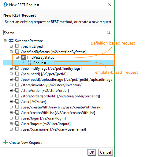Click the resource icon for /pet/{petId} [/v2/pet/{petId}]
This screenshot has width=145, height=157.
[17, 74]
